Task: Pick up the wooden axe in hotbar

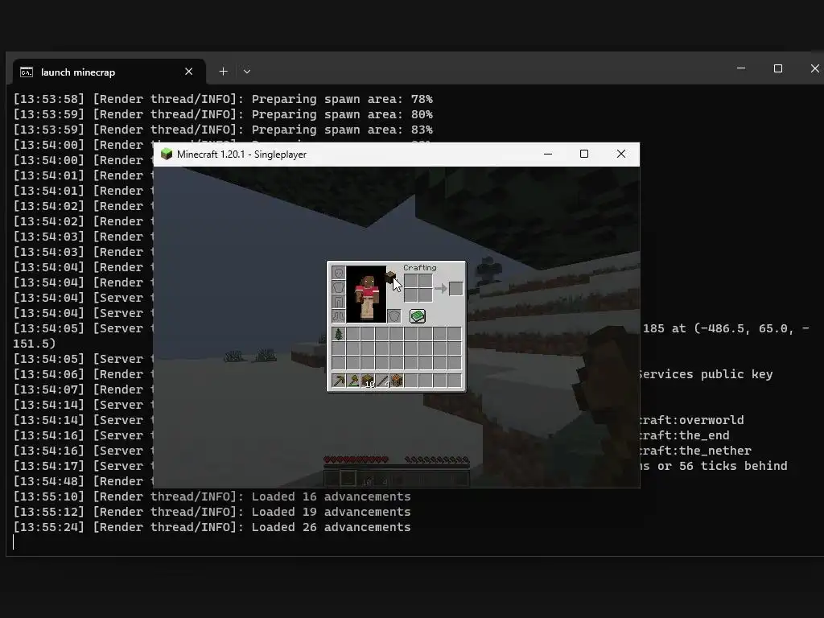Action: (x=353, y=380)
